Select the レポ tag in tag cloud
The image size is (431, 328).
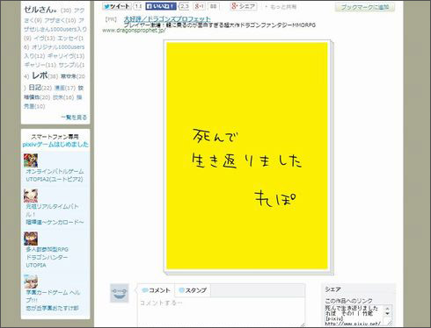[40, 75]
